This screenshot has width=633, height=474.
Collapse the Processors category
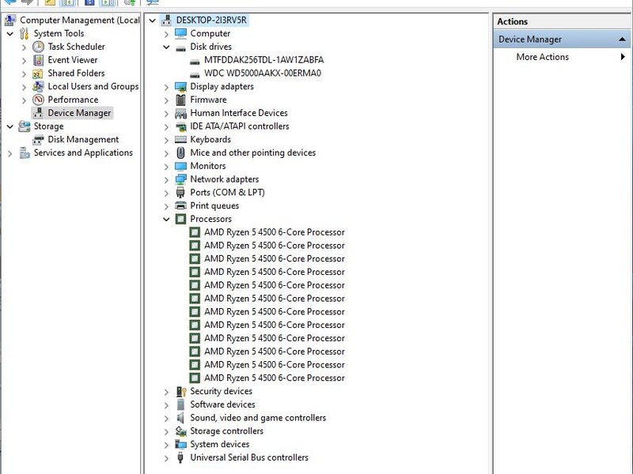[166, 219]
